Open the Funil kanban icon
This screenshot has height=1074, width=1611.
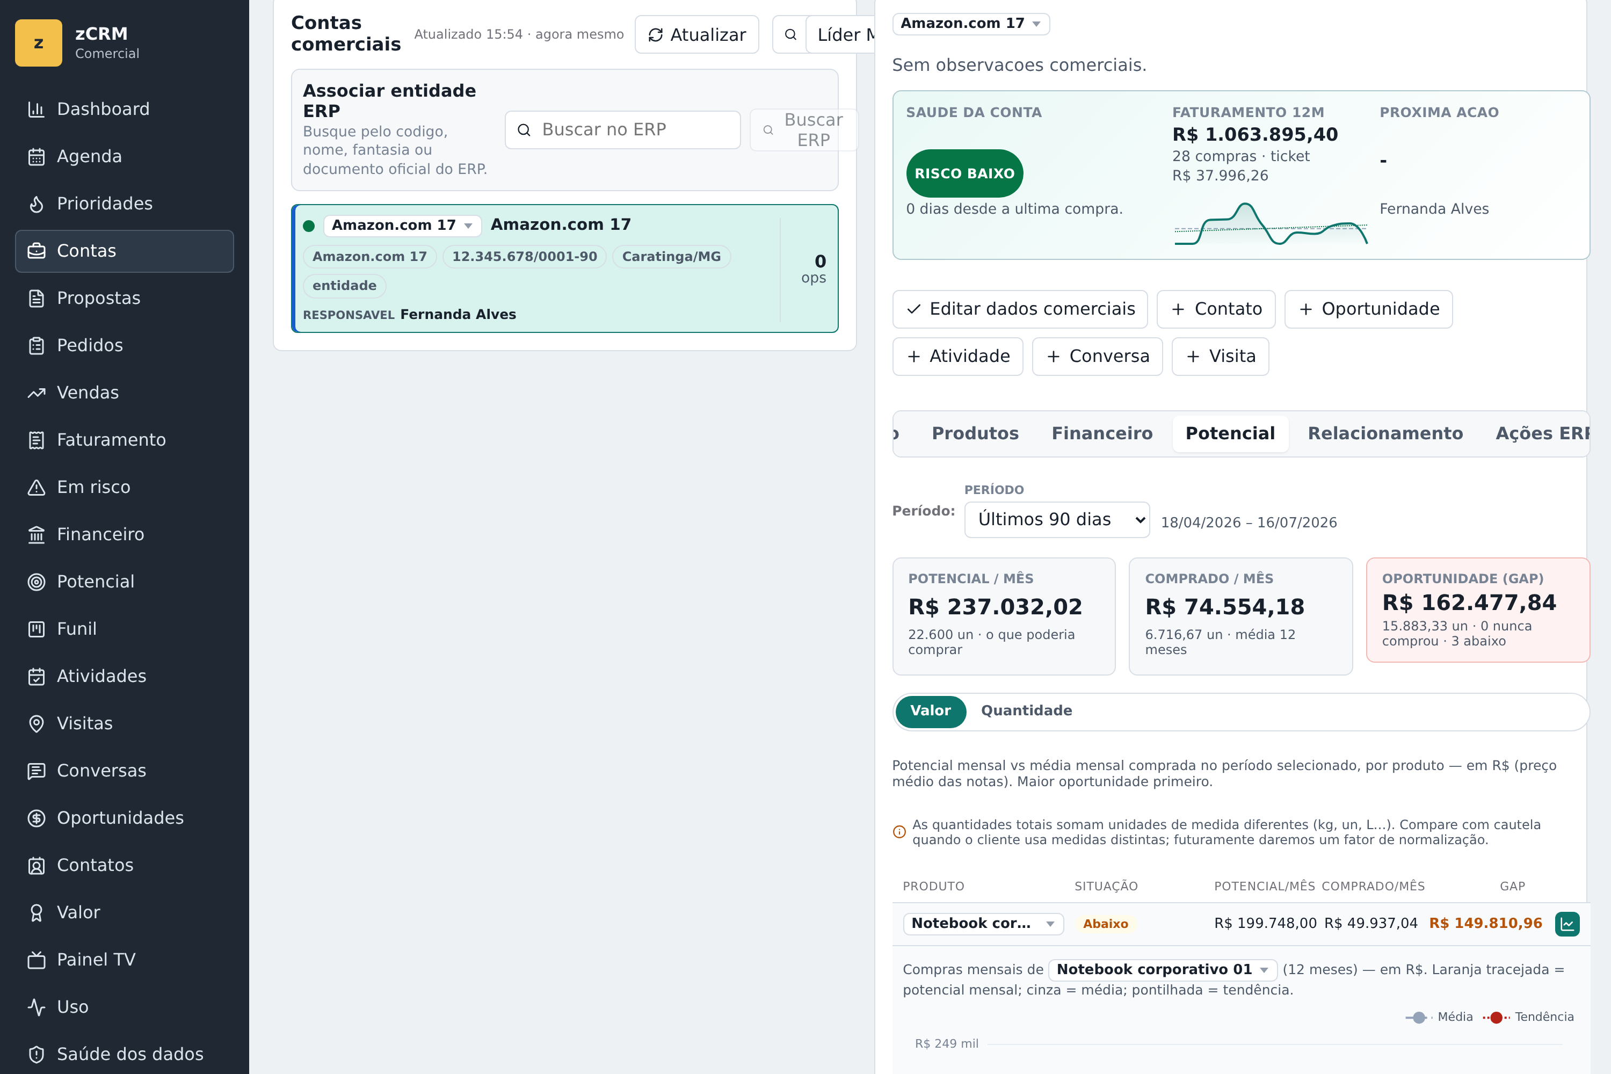click(x=37, y=629)
